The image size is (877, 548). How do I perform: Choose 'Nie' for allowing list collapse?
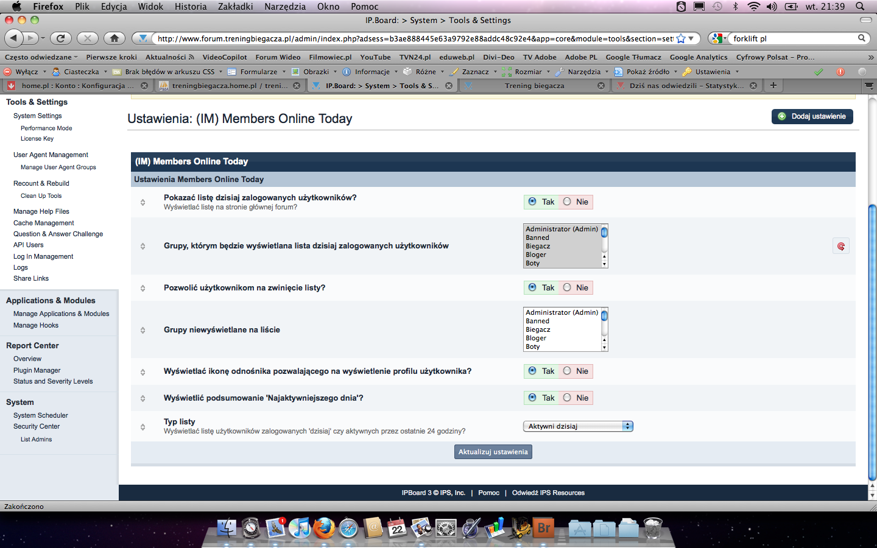click(x=568, y=287)
